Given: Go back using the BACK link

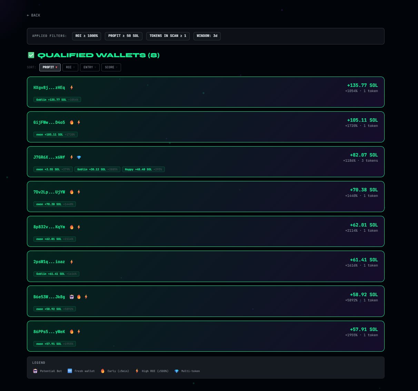Looking at the screenshot, I should (33, 15).
